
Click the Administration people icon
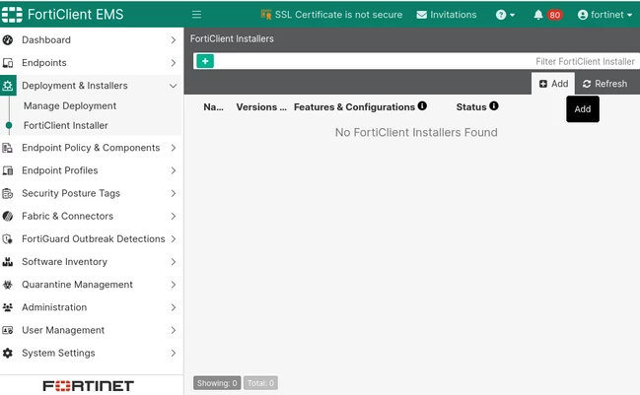(8, 307)
